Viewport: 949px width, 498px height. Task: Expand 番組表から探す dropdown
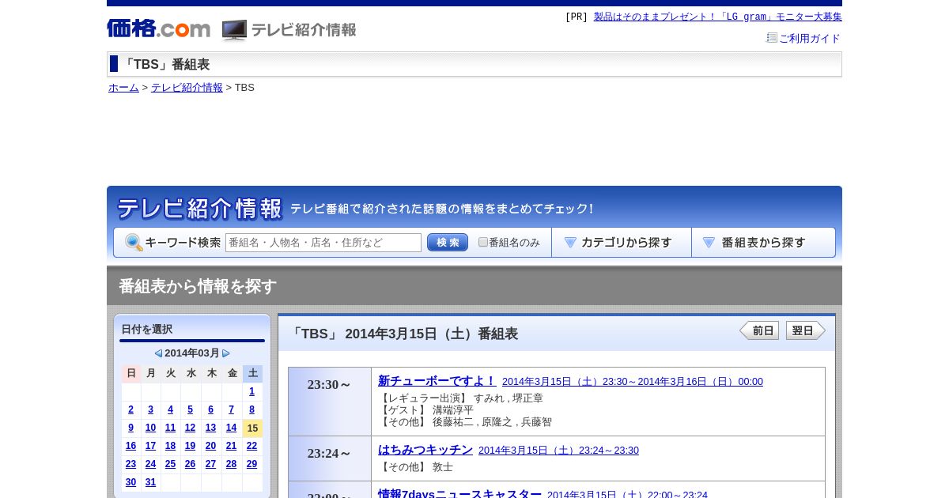(763, 243)
